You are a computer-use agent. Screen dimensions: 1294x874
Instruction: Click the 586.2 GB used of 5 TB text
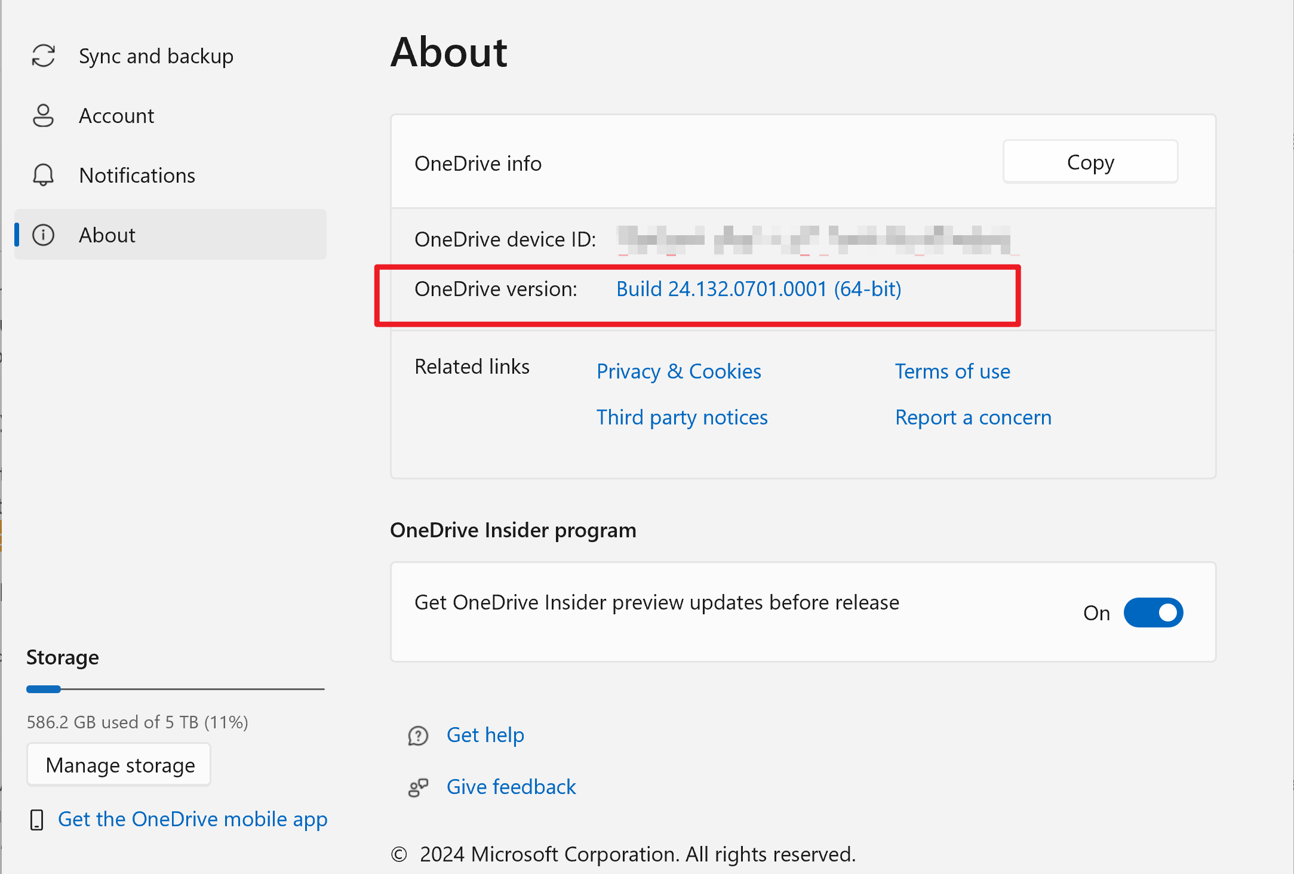click(x=137, y=722)
